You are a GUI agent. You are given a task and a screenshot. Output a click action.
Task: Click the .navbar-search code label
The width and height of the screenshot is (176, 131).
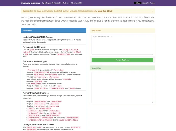tap(40, 102)
